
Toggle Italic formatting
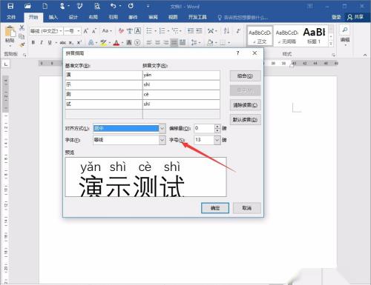[42, 43]
